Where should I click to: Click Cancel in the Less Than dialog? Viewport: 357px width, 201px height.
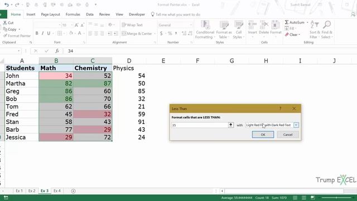[288, 135]
